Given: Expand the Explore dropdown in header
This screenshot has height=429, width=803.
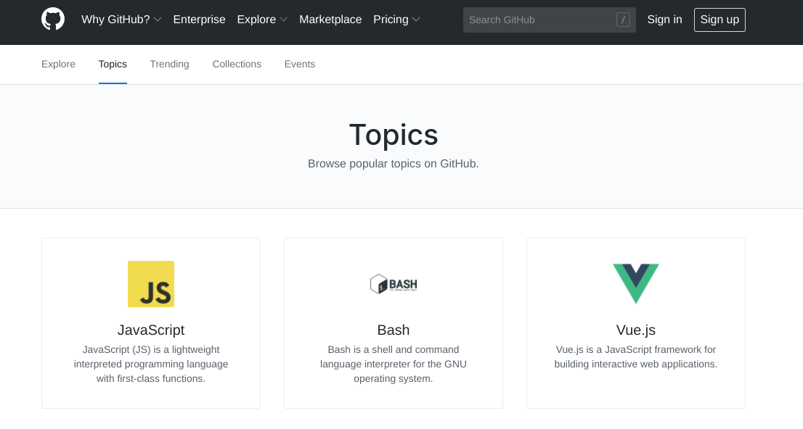Looking at the screenshot, I should click(x=261, y=20).
